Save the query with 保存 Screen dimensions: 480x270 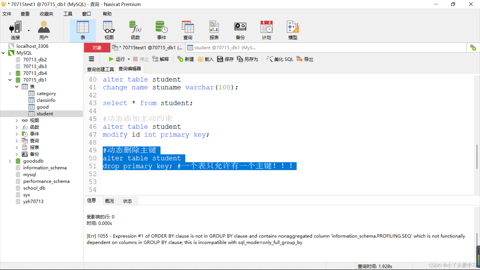225,59
